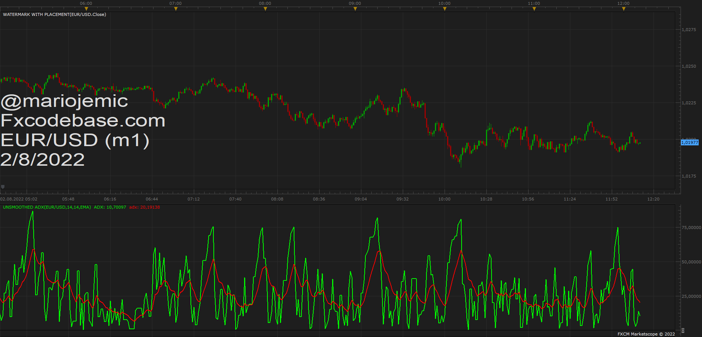Click the 1,0225 price axis label
Screen dimensions: 702x337
pyautogui.click(x=689, y=103)
